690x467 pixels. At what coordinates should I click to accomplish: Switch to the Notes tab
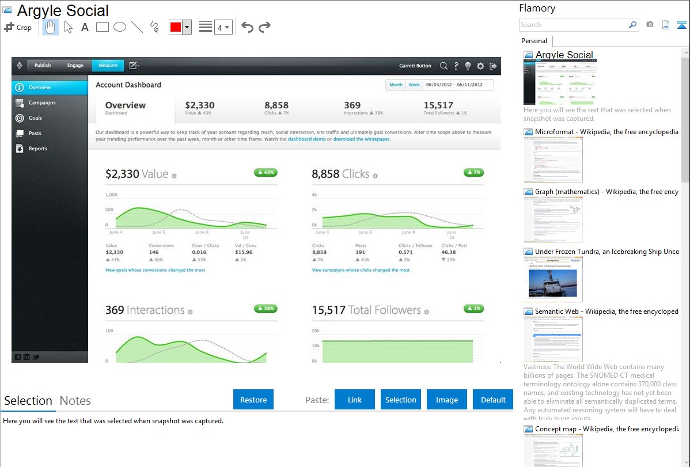(x=75, y=401)
